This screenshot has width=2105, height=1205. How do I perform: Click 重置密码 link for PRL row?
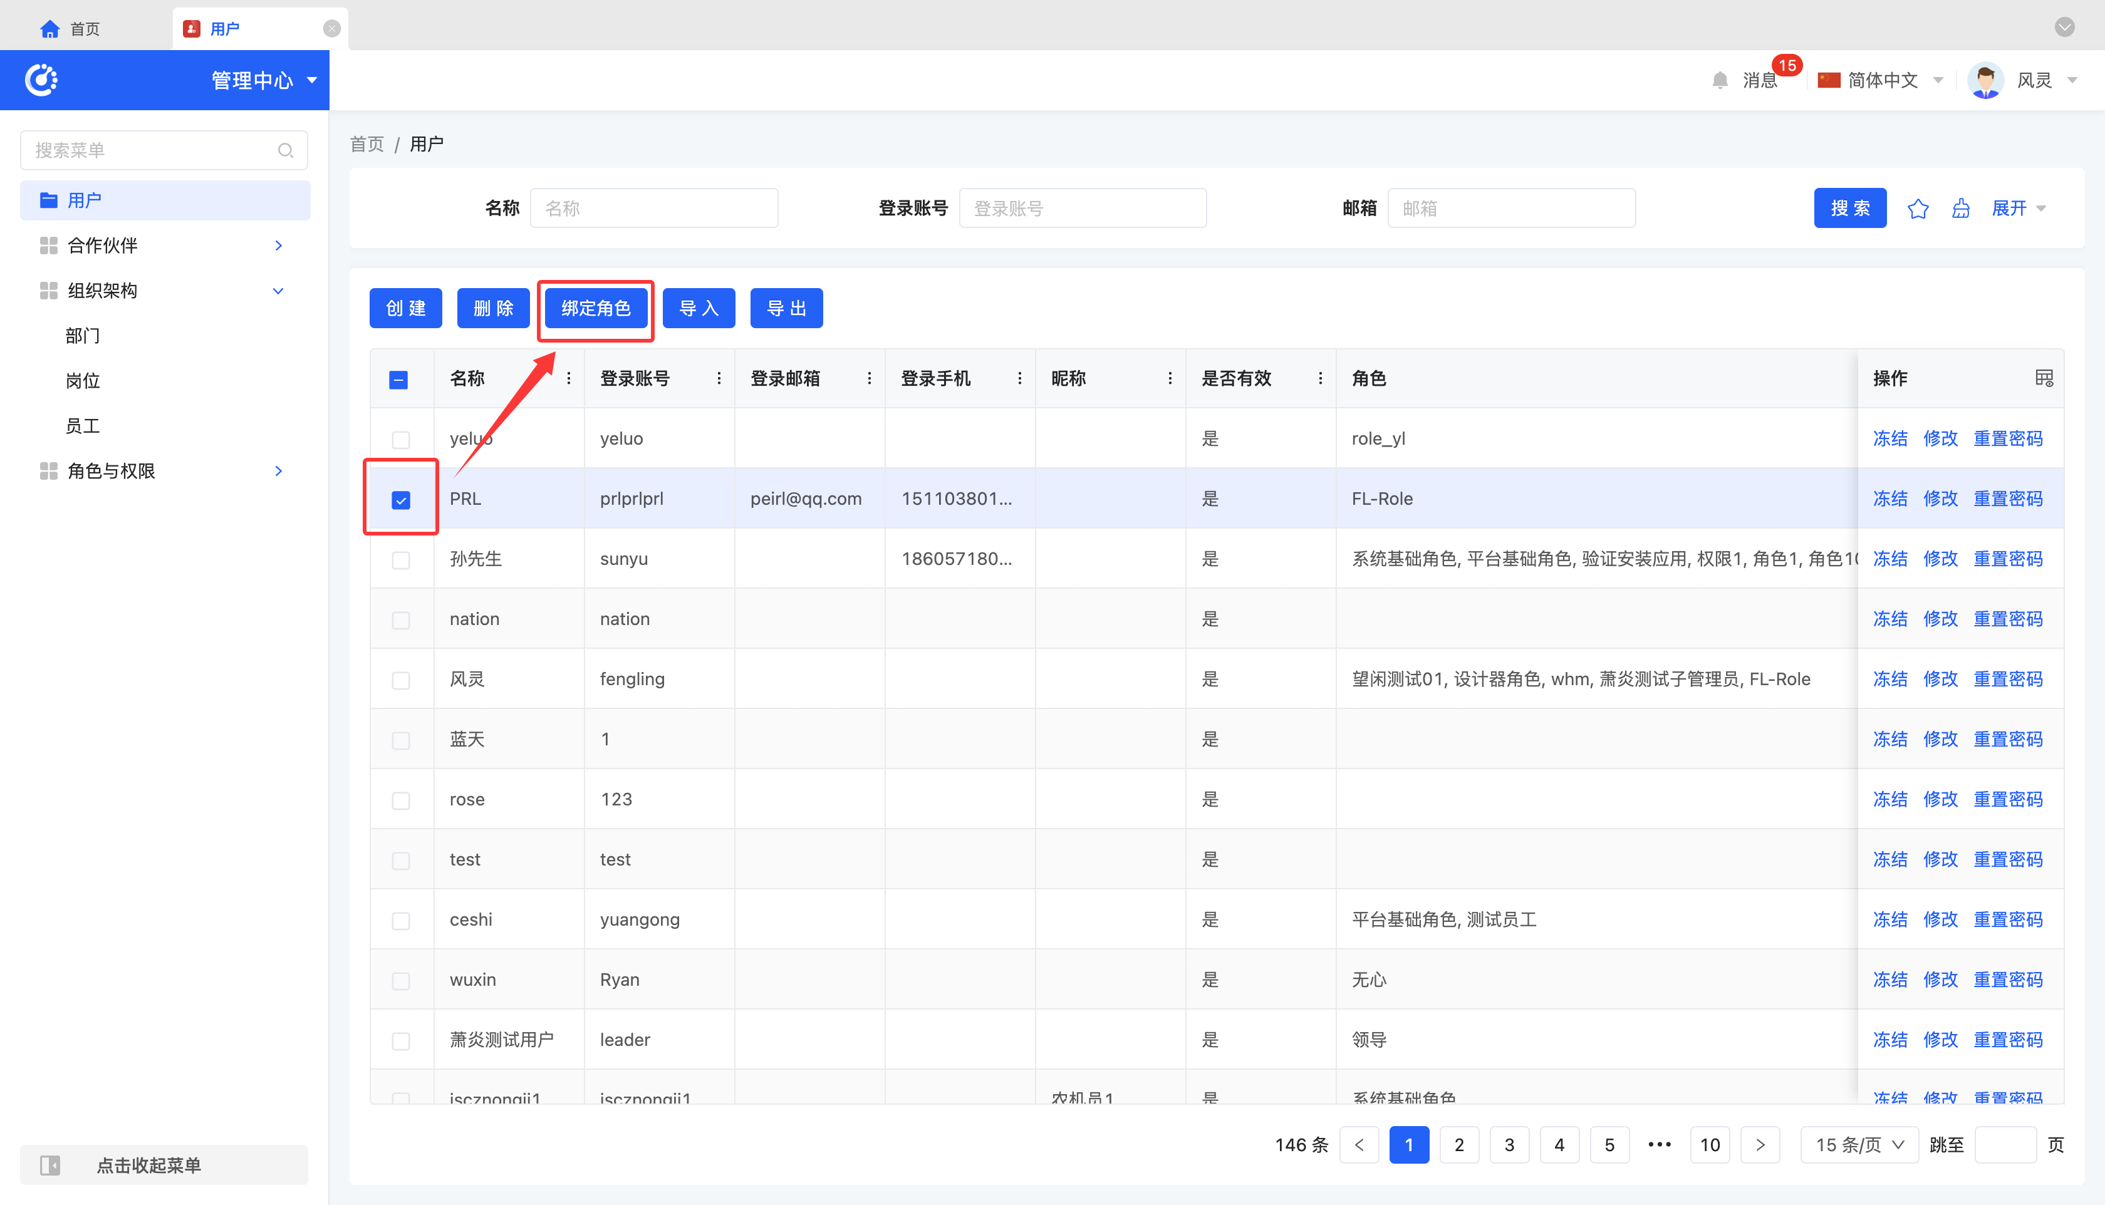point(2007,499)
